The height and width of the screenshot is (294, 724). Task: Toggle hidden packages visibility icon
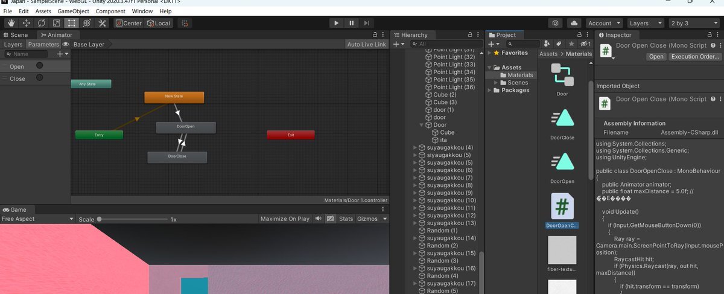[585, 44]
